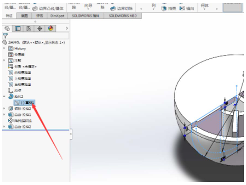Switch to the DimXpert tab
Screen dimensions: 246x185
57,16
